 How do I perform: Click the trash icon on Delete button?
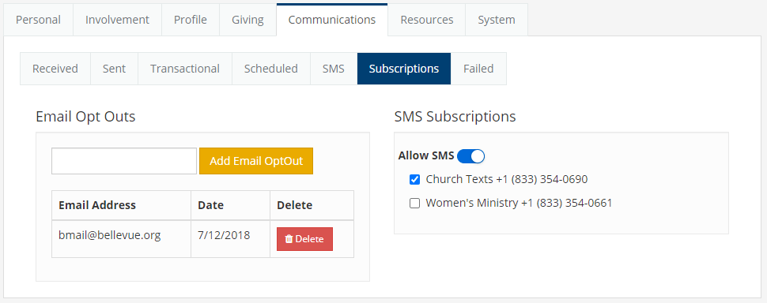coord(289,239)
